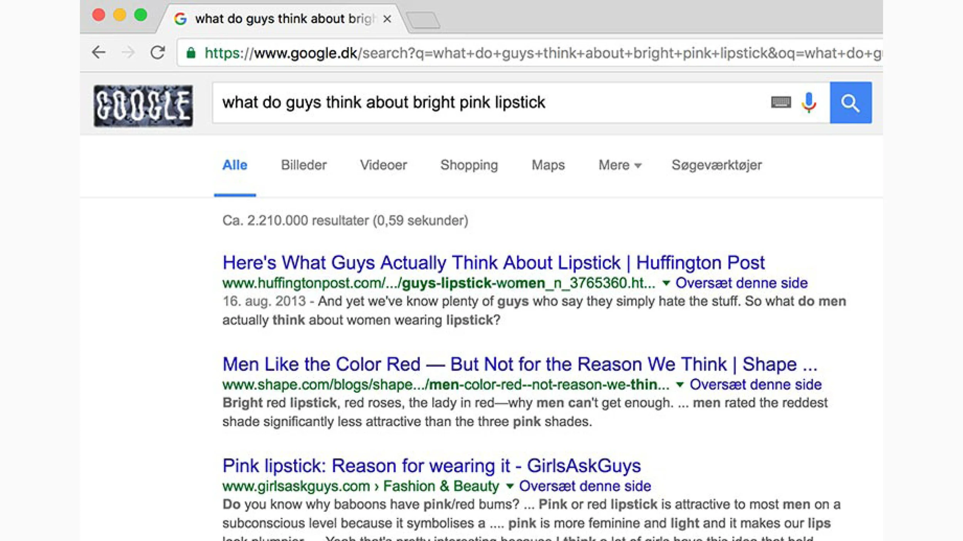Screen dimensions: 963x541
Task: Switch to the Maps tab
Action: click(x=548, y=165)
